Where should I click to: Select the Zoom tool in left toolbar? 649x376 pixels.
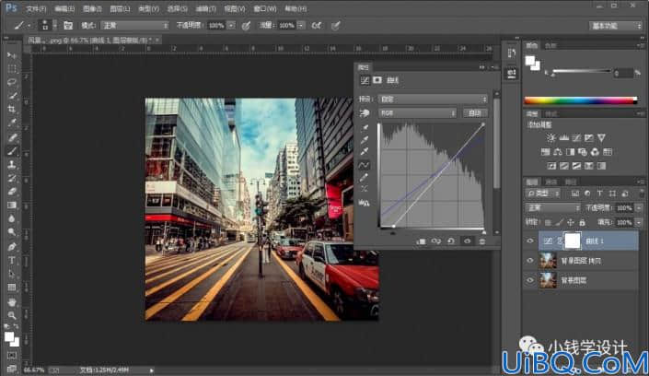[x=12, y=315]
